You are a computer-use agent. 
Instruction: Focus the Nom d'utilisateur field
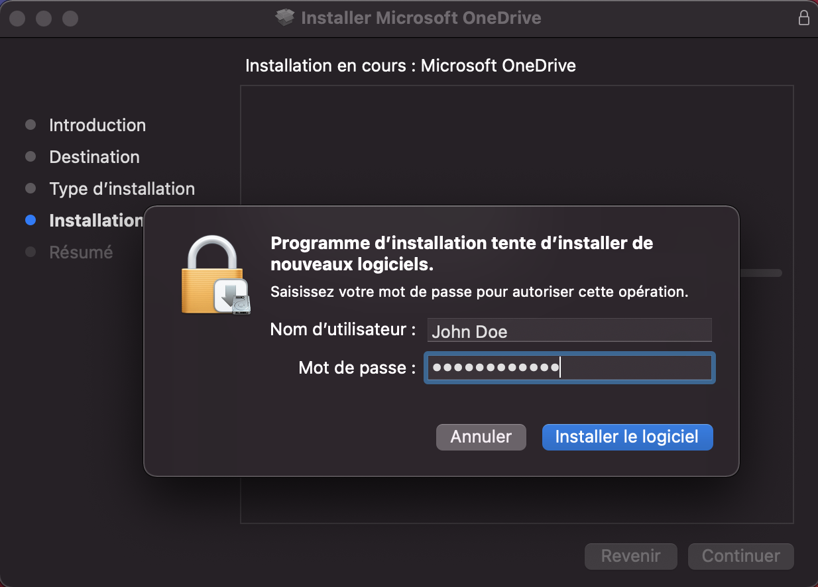(x=569, y=331)
